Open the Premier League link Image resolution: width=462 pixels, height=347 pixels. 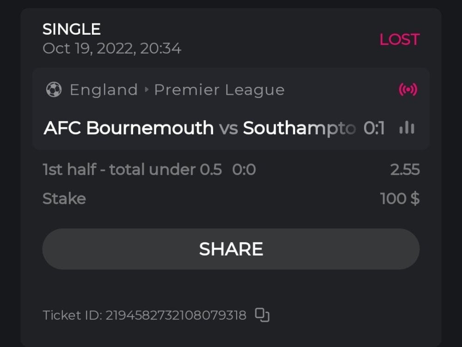click(219, 90)
